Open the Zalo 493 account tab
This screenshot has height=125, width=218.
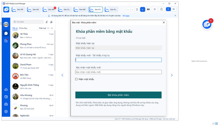point(49,10)
